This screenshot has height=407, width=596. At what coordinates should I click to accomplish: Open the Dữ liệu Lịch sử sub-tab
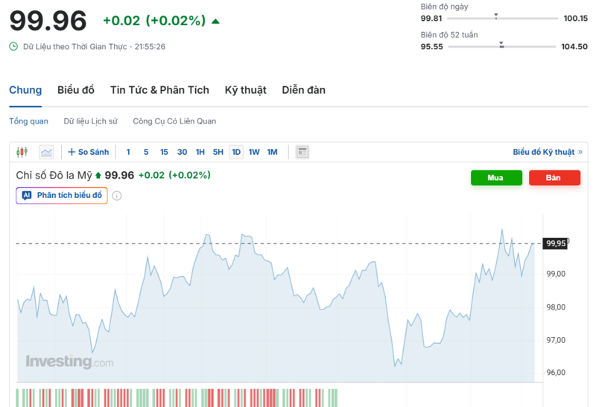pyautogui.click(x=90, y=121)
